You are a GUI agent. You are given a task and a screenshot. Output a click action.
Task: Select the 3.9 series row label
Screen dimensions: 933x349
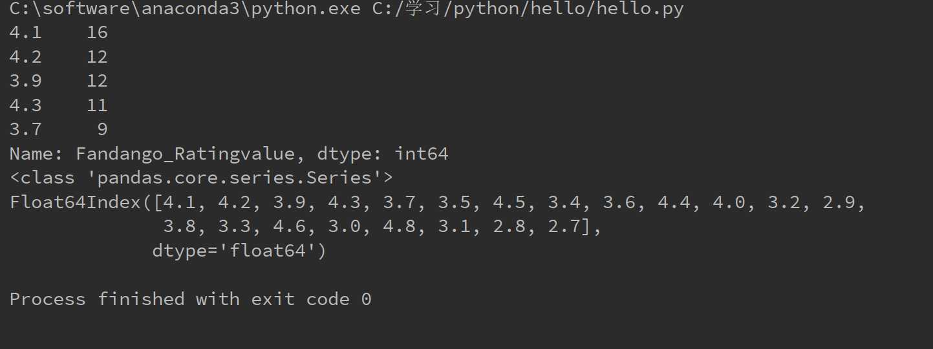tap(25, 81)
